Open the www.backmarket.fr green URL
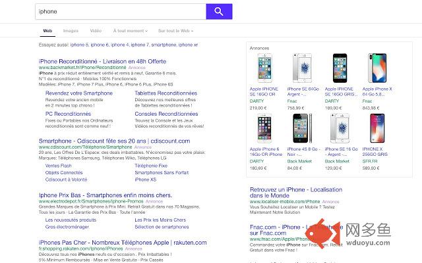This screenshot has width=422, height=263. coord(82,68)
